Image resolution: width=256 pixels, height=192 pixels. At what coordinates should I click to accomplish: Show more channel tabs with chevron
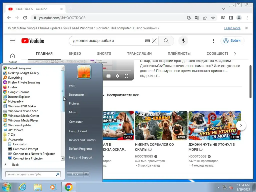[x=235, y=54]
